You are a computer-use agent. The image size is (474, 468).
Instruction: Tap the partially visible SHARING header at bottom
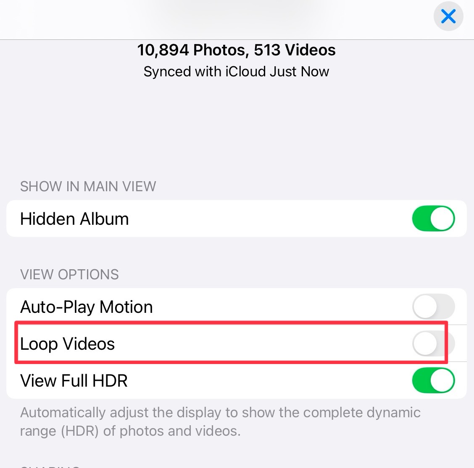click(50, 466)
